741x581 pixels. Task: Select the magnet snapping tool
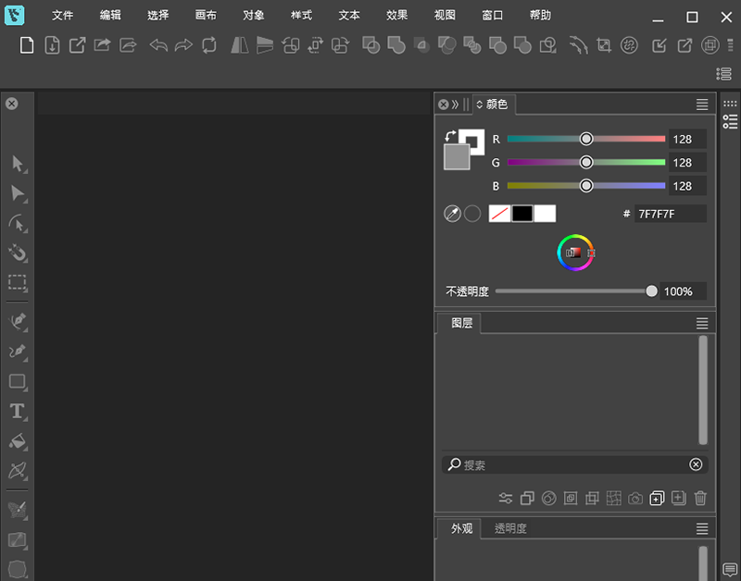coord(18,253)
